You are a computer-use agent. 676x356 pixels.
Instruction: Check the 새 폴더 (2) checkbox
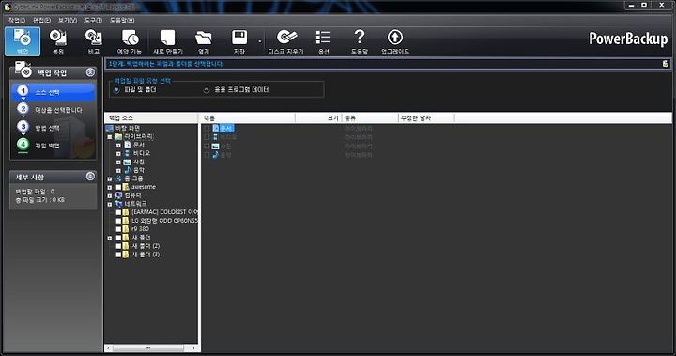tap(118, 246)
